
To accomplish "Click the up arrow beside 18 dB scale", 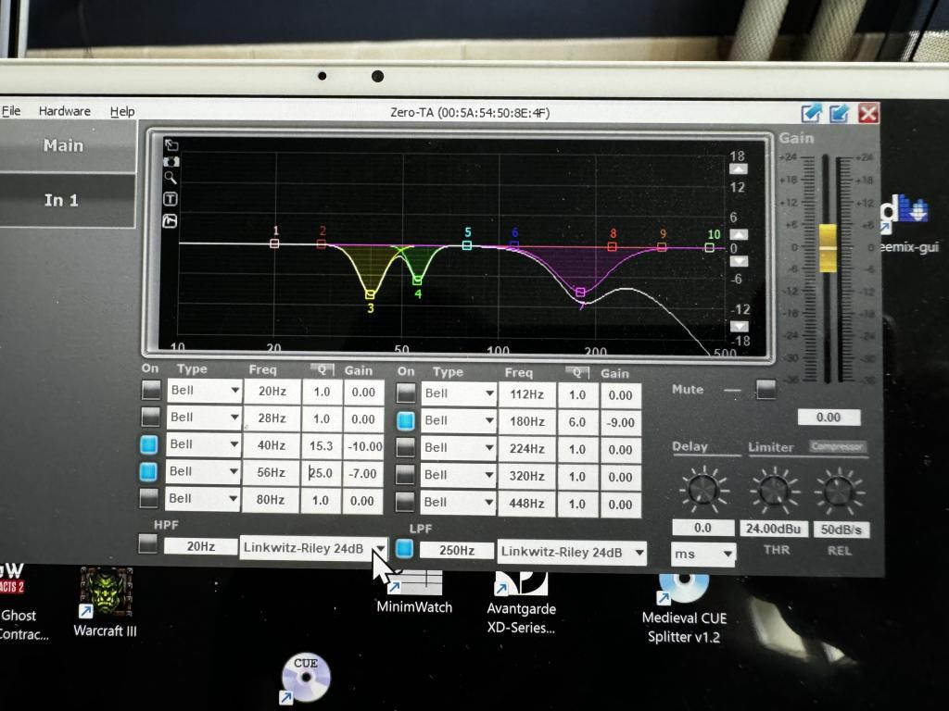I will (738, 169).
